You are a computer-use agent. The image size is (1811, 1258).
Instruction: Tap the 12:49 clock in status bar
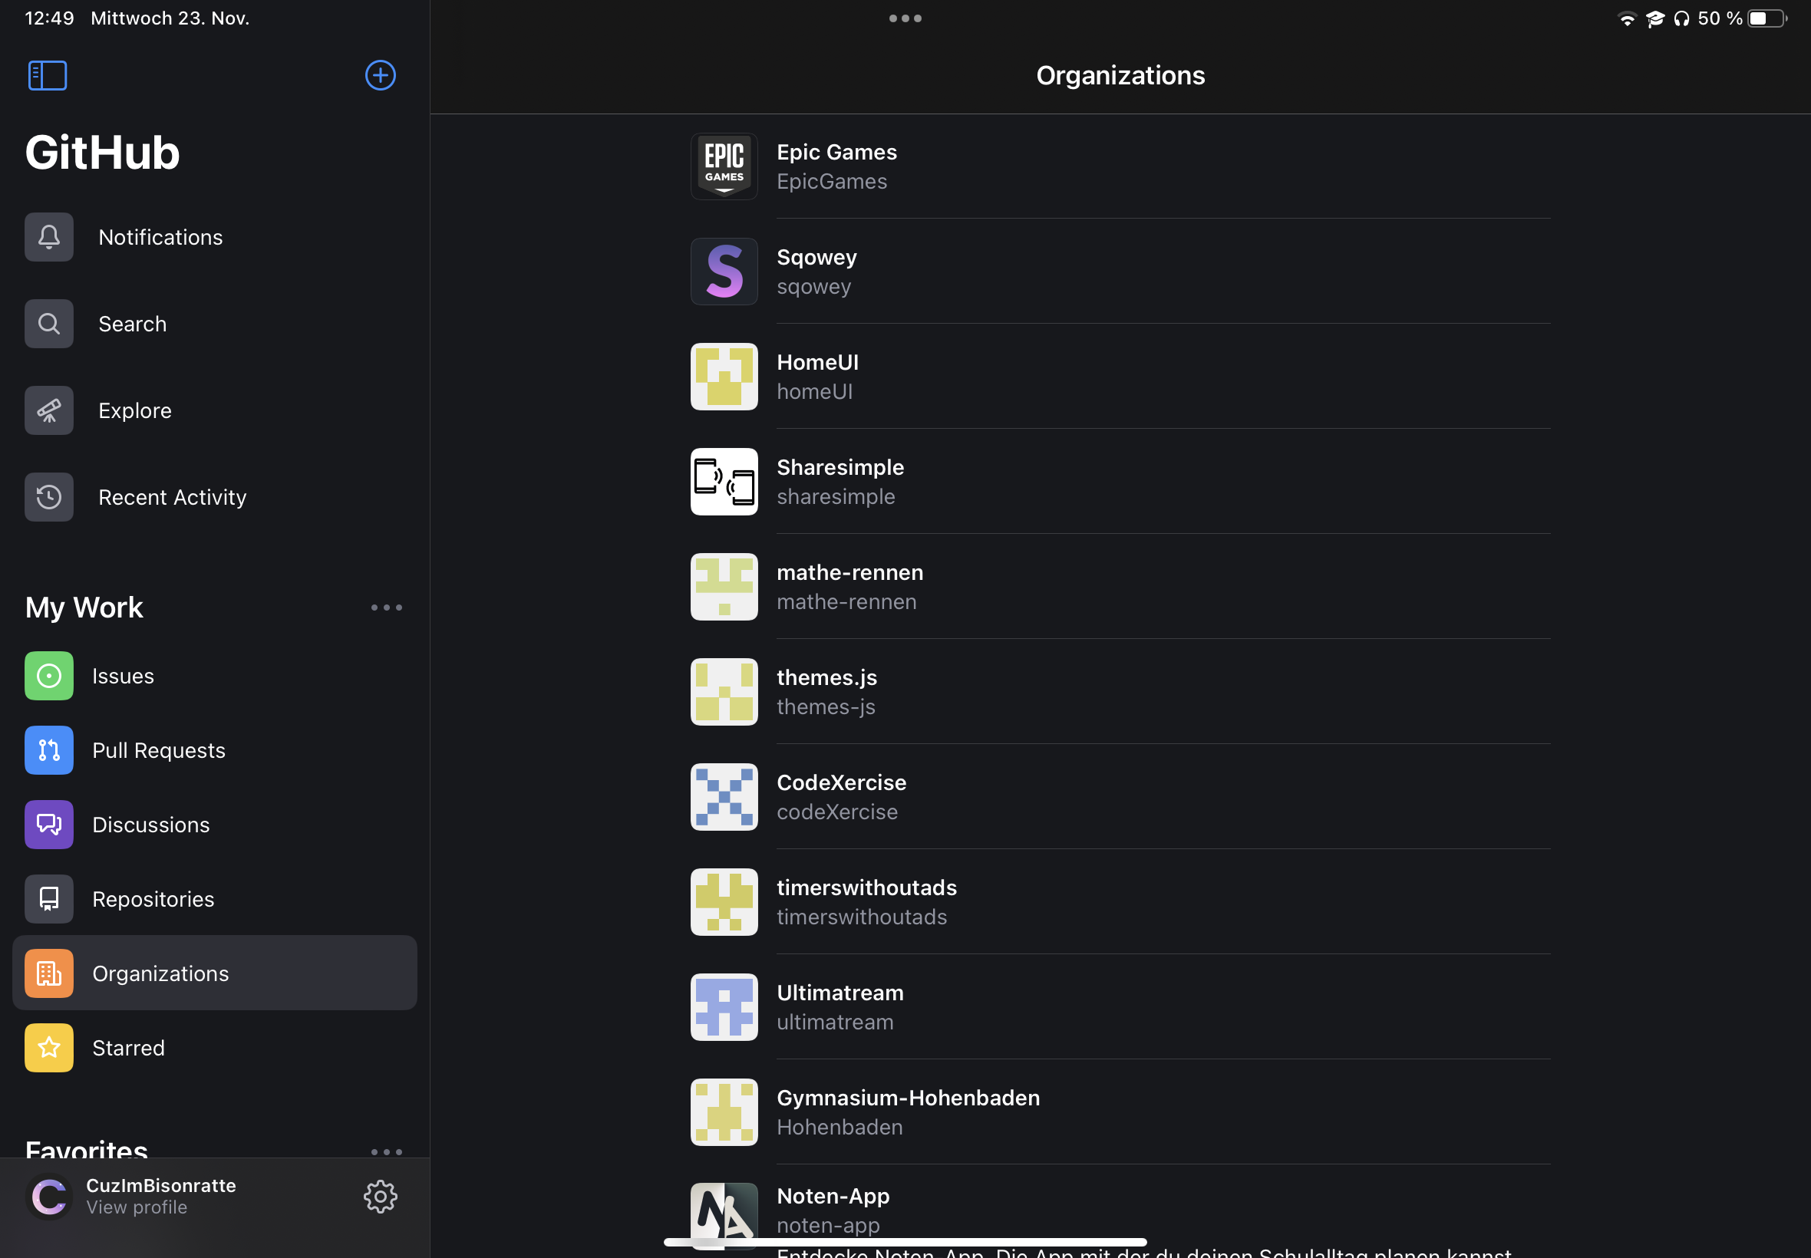click(49, 18)
